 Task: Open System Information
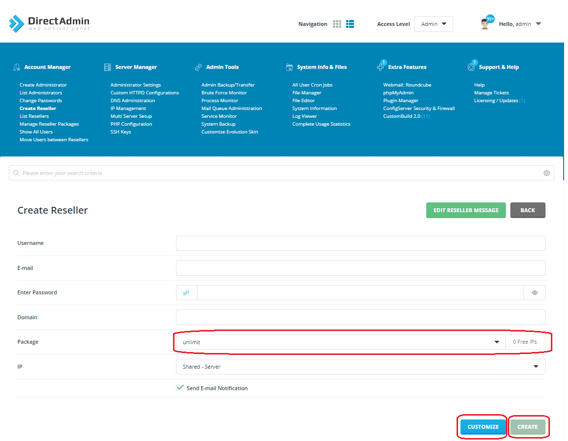pos(314,109)
